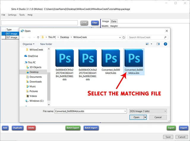
Task: Open the recent locations dropdown arrow
Action: (x=34, y=37)
